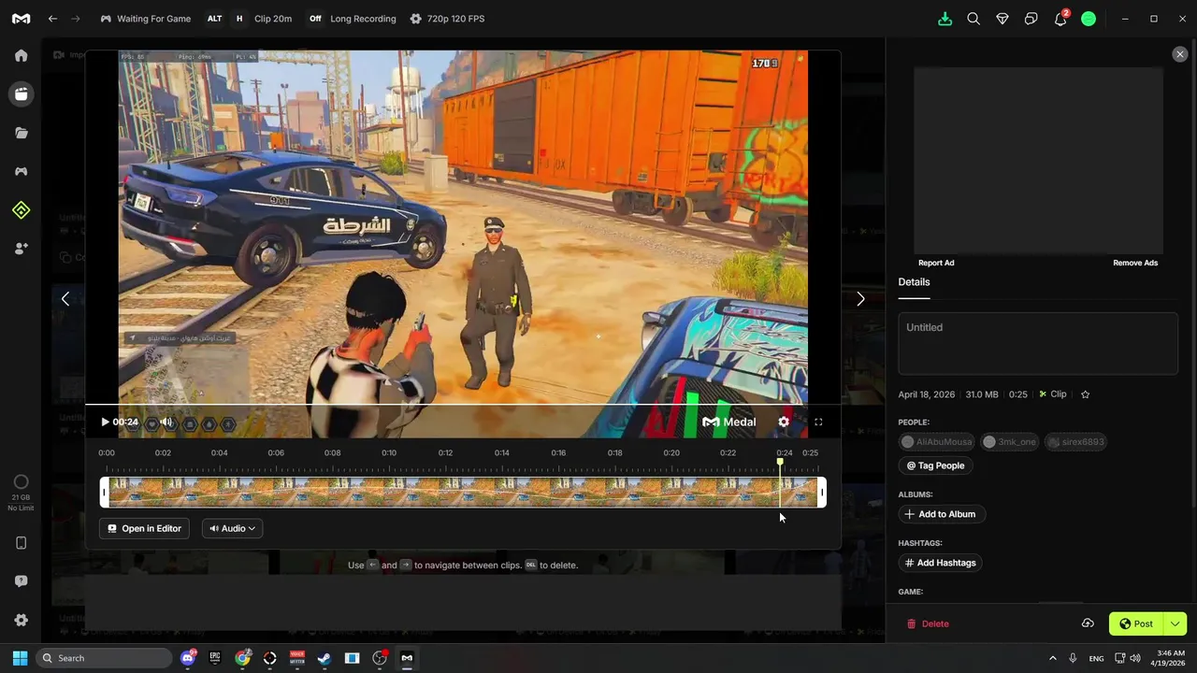Delete the clip via Delete button
Image resolution: width=1197 pixels, height=673 pixels.
[x=928, y=623]
